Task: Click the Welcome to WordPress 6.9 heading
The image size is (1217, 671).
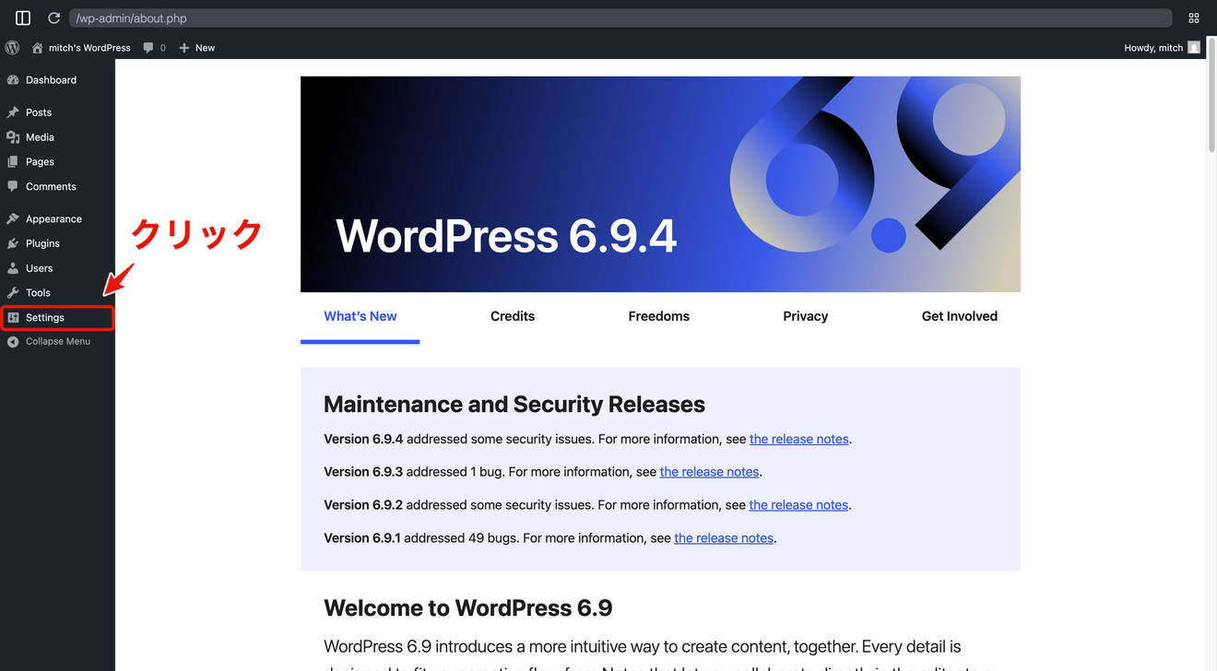Action: 468,608
